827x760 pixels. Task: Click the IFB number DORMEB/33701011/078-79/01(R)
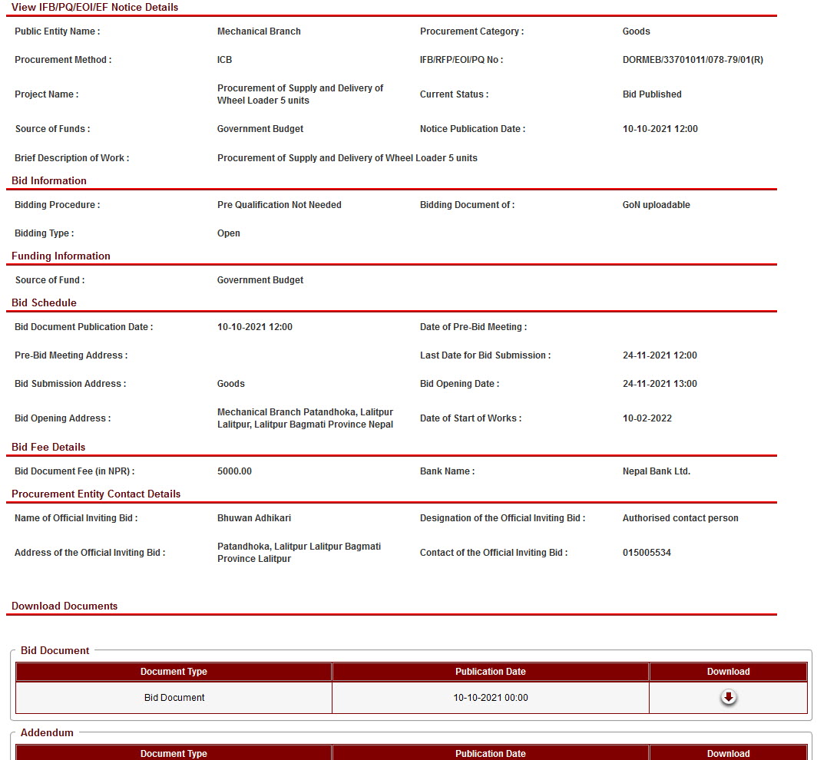tap(693, 60)
